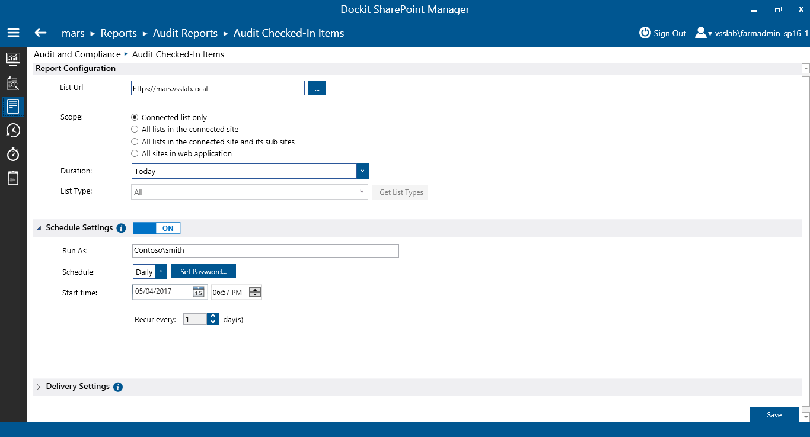Toggle the Schedule Settings ON switch
The width and height of the screenshot is (810, 437).
(x=157, y=228)
